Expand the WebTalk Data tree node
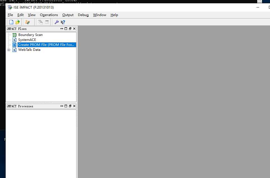This screenshot has height=178, width=270. 9,50
